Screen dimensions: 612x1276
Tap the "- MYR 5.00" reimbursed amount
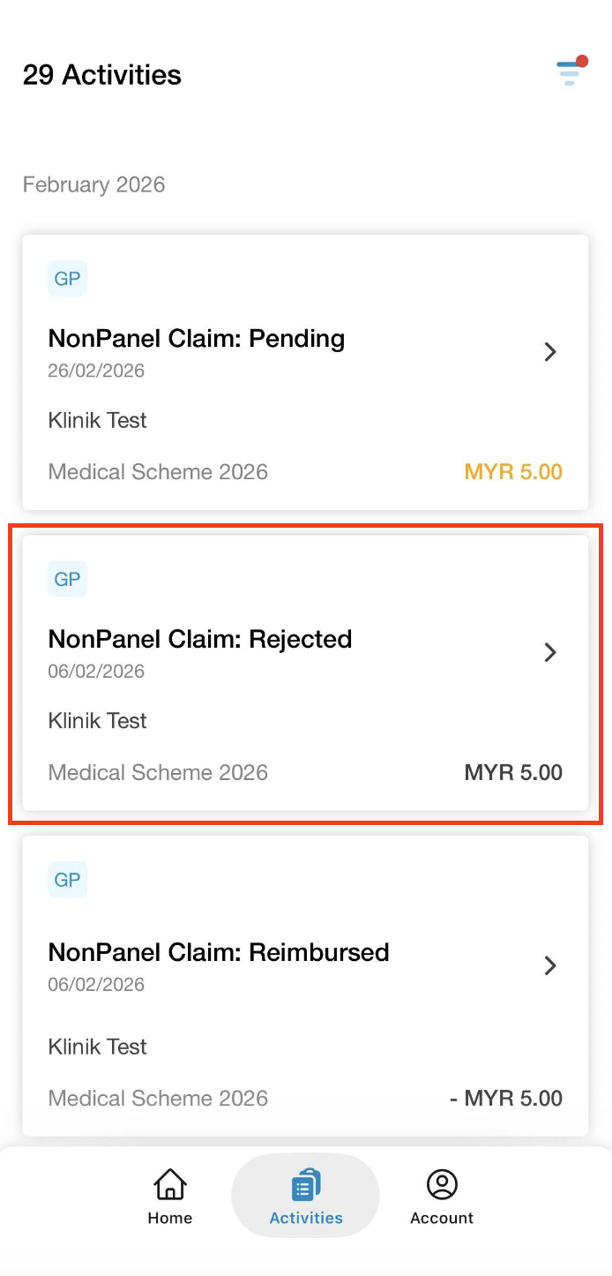[x=506, y=1099]
